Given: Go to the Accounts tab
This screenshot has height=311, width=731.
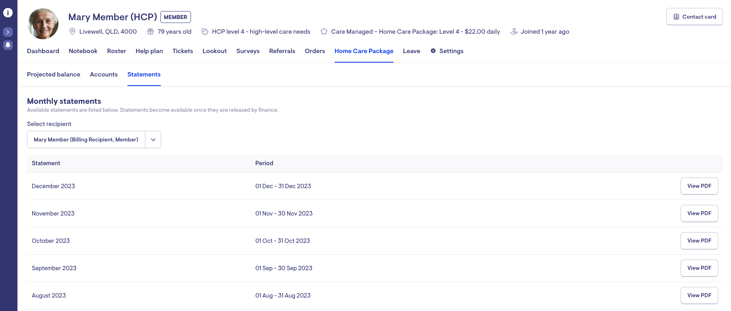Looking at the screenshot, I should tap(104, 74).
